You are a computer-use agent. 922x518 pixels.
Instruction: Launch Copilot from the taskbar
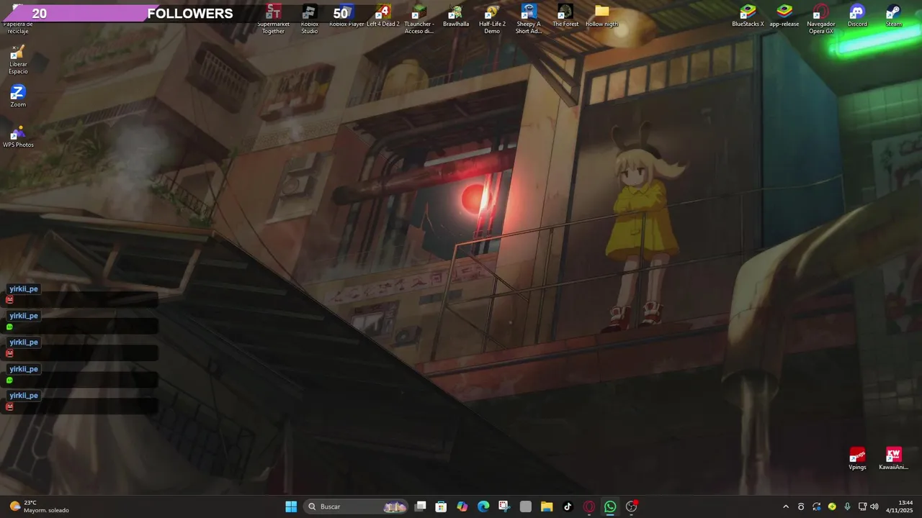[x=462, y=506]
